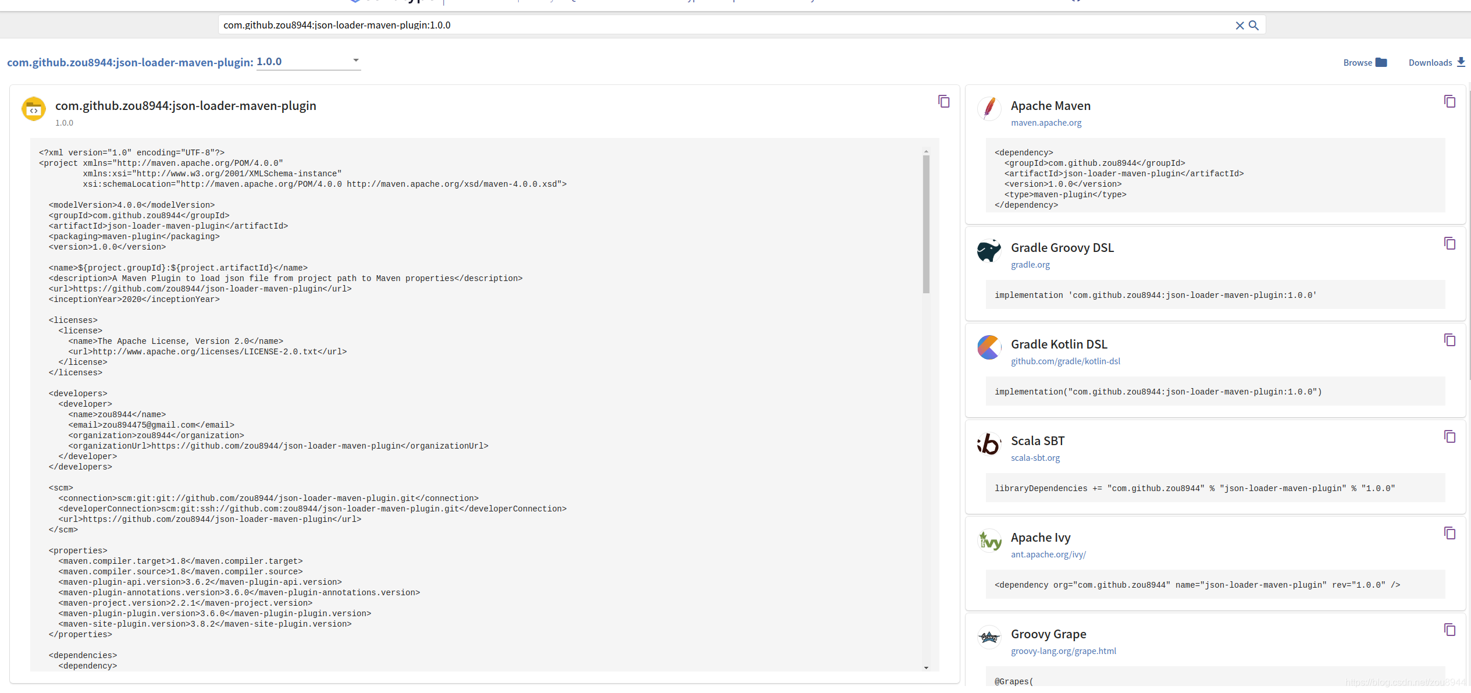Click the packaging maven-plugin line in POM
Screen dimensions: 1471x693
click(134, 236)
